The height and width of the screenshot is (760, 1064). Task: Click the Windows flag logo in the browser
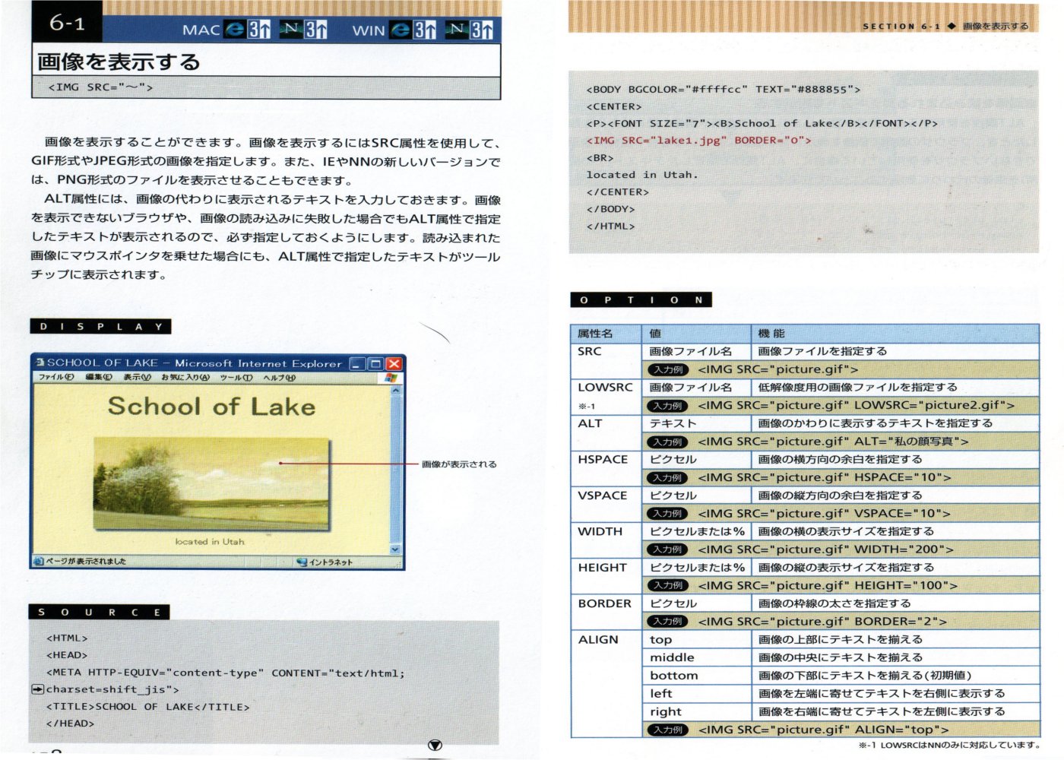391,377
